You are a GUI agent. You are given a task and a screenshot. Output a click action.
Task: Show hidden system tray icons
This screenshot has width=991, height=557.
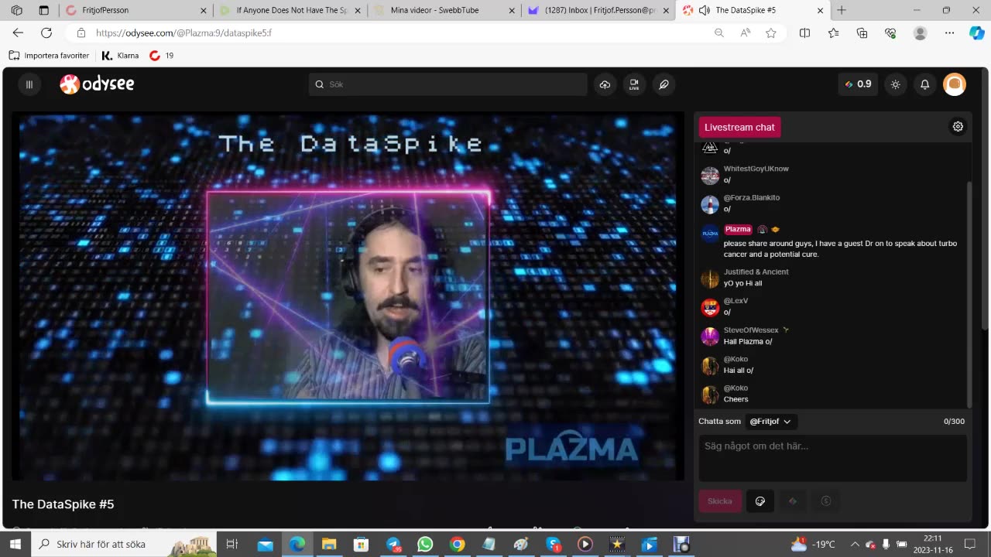pyautogui.click(x=855, y=544)
